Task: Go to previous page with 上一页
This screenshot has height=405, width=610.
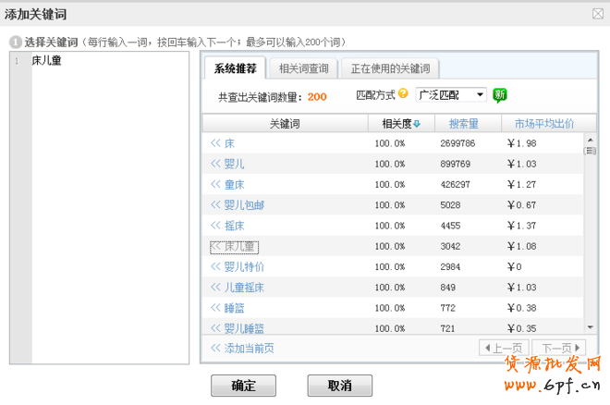Action: pyautogui.click(x=504, y=349)
